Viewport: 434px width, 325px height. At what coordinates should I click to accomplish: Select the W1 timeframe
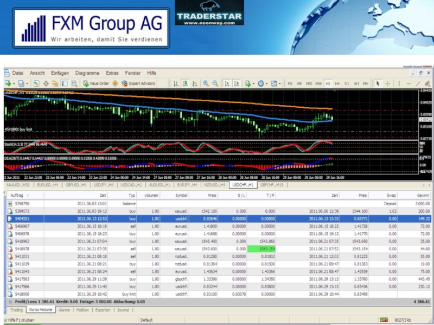[356, 83]
